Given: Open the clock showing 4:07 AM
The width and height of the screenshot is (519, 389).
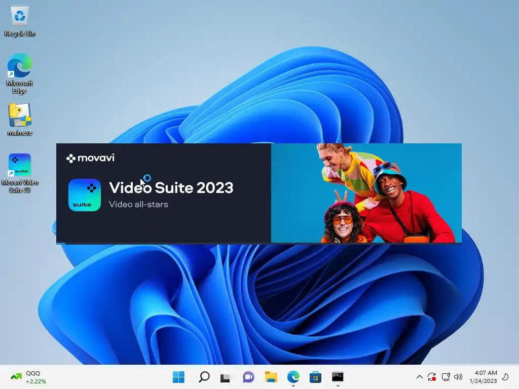Looking at the screenshot, I should pos(483,377).
